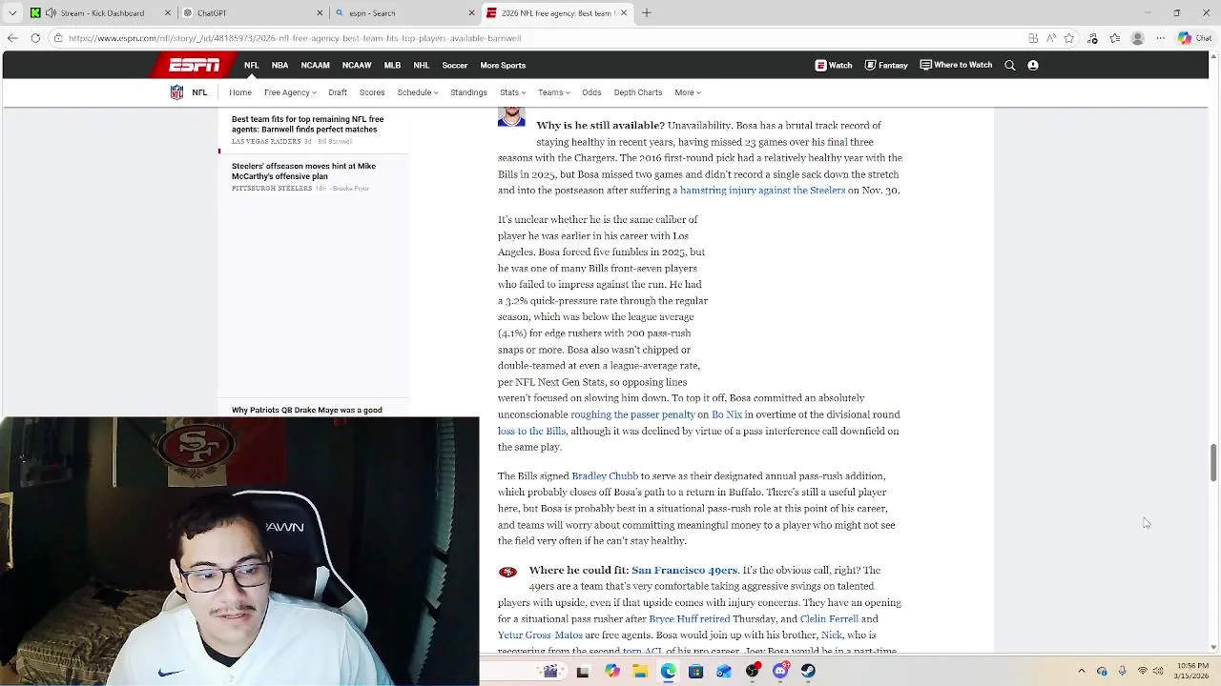Select MLB in the top sports bar
This screenshot has width=1221, height=686.
click(392, 65)
